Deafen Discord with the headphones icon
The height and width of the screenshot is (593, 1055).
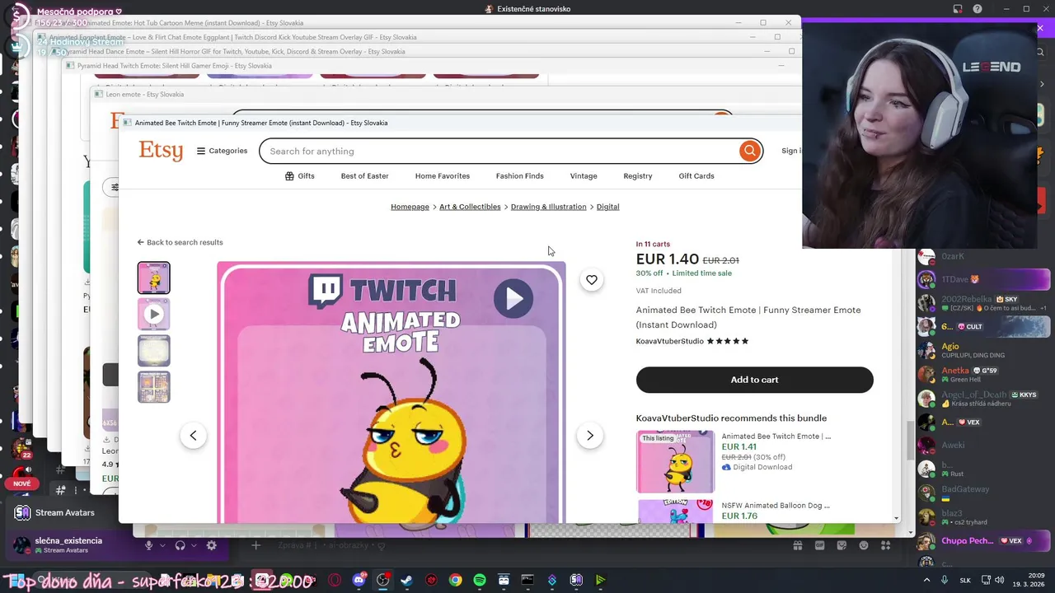tap(181, 545)
